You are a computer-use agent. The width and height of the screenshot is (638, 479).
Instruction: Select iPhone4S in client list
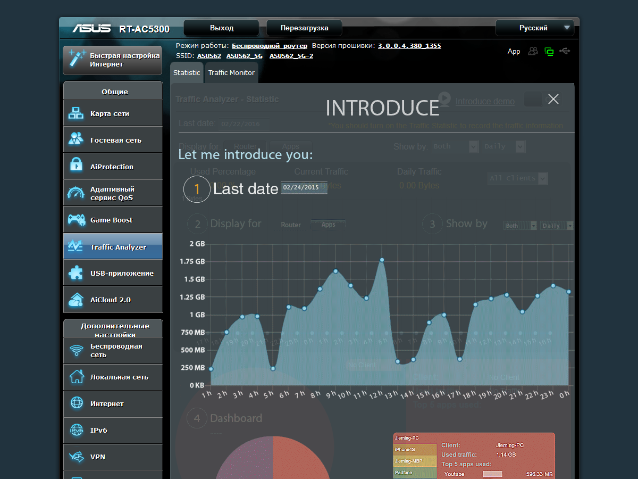(415, 450)
